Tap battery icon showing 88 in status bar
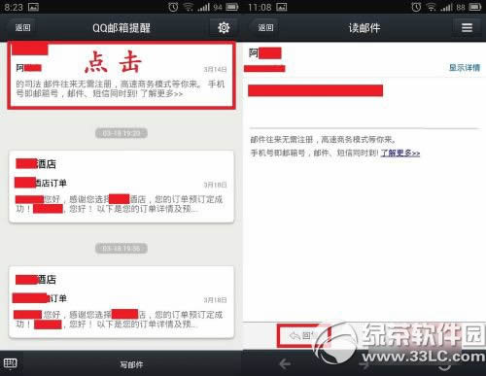Screen dimensions: 486x376 point(475,7)
